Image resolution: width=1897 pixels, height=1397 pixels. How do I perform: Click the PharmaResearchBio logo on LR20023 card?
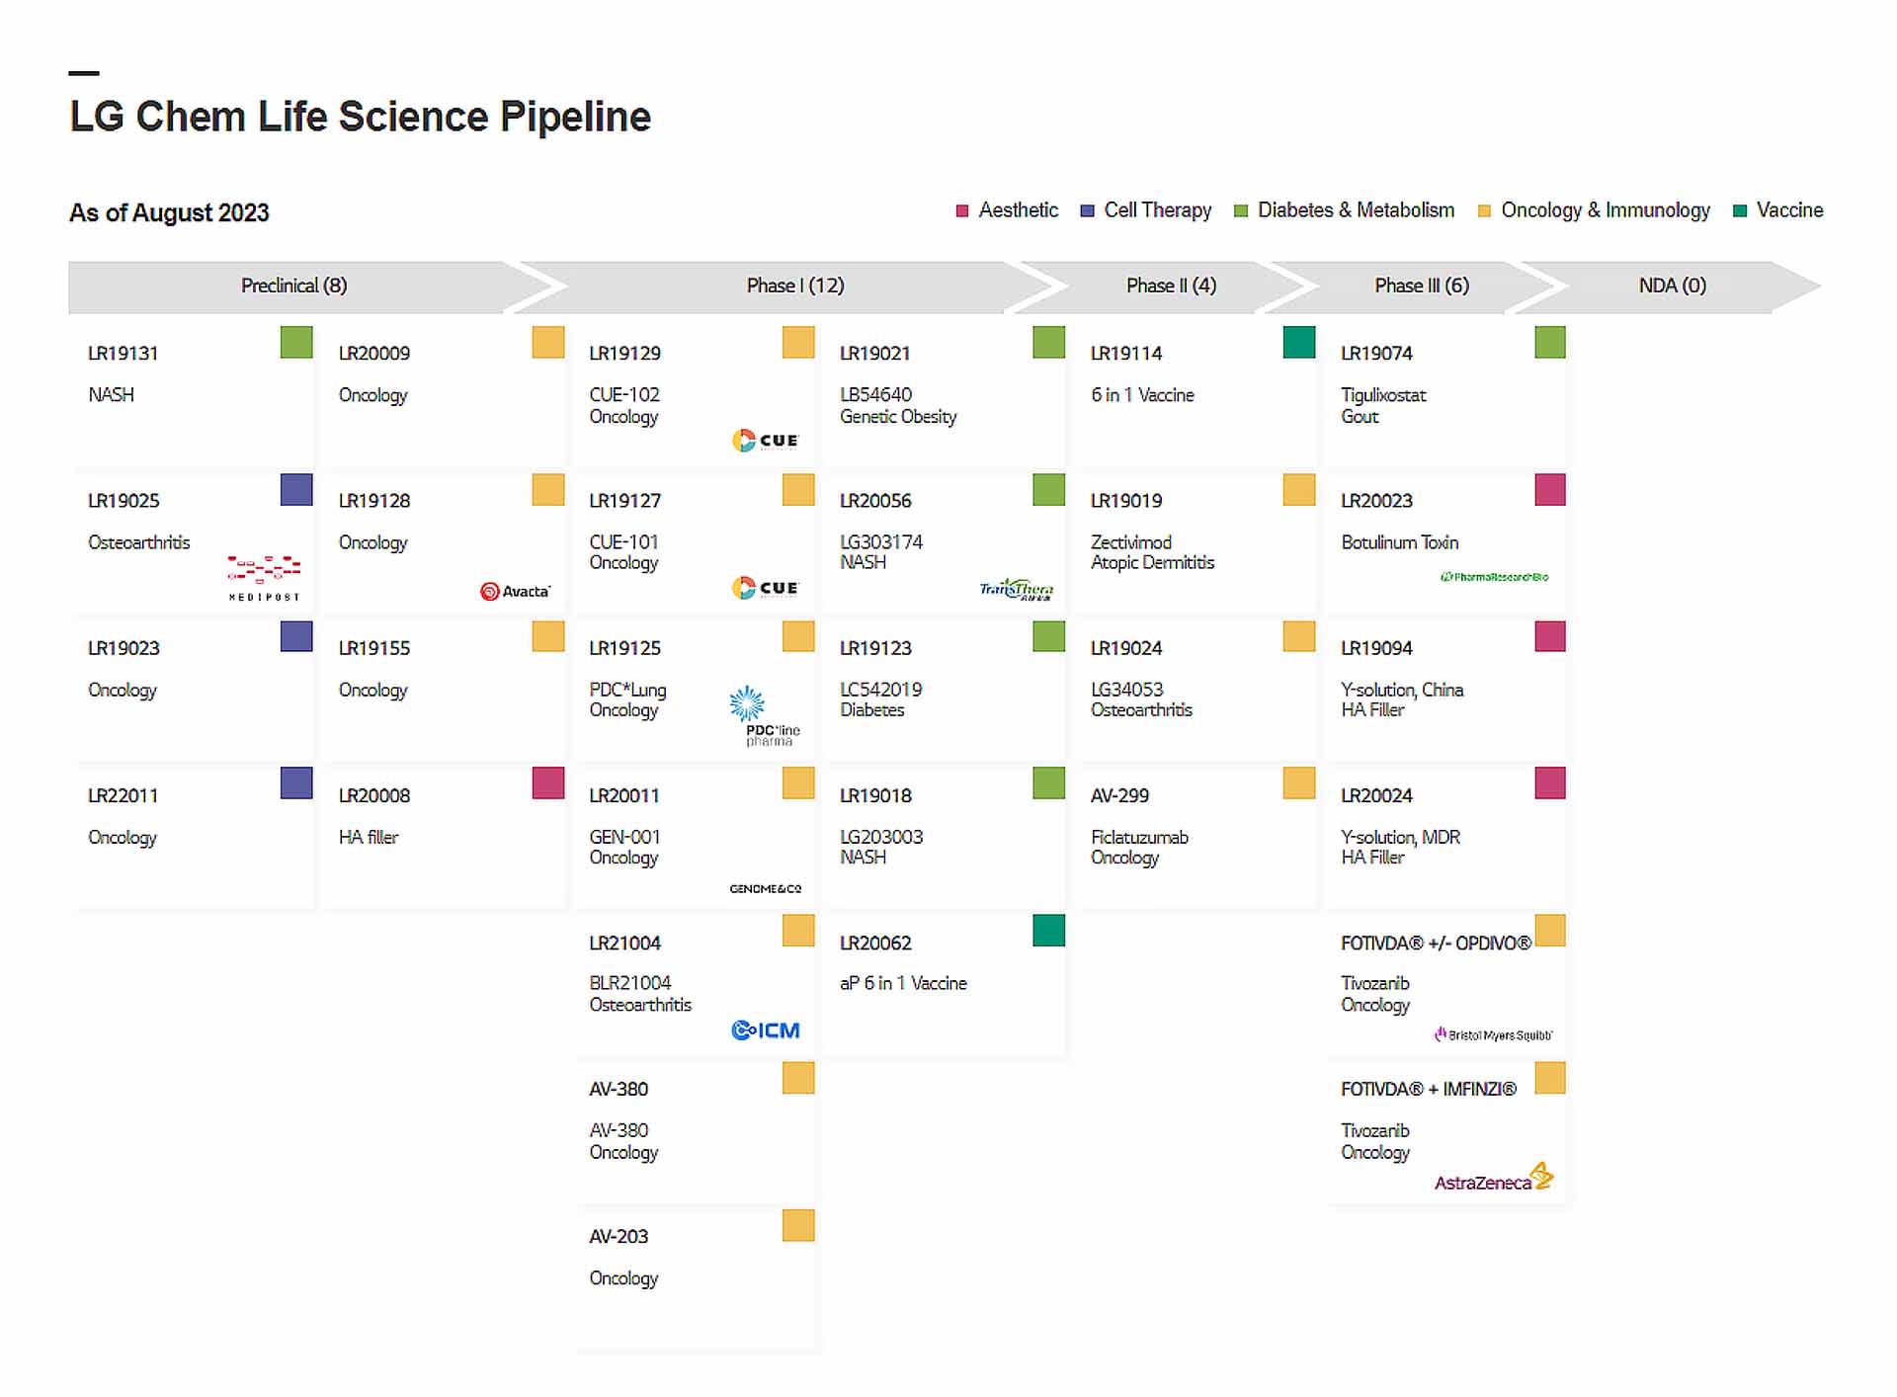[x=1494, y=577]
